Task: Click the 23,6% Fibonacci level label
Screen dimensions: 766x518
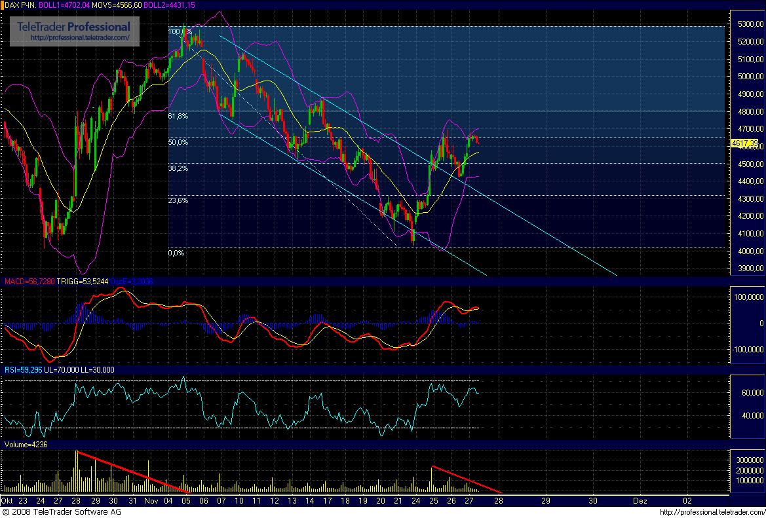Action: click(x=178, y=201)
